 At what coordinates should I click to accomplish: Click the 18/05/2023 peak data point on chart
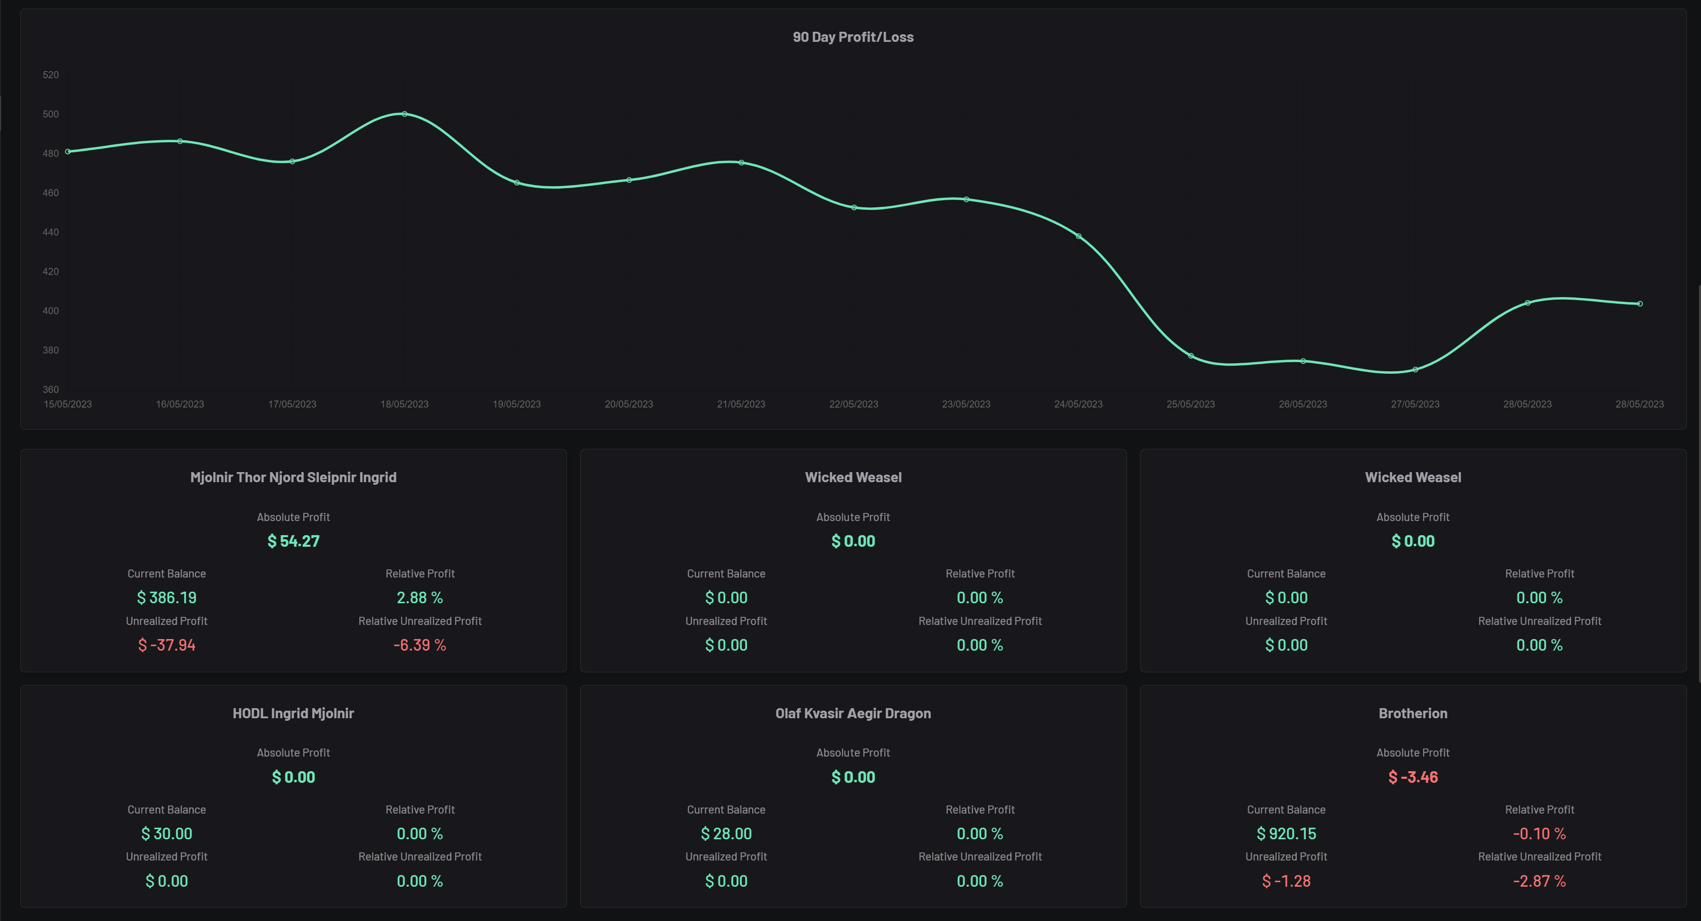pyautogui.click(x=404, y=114)
